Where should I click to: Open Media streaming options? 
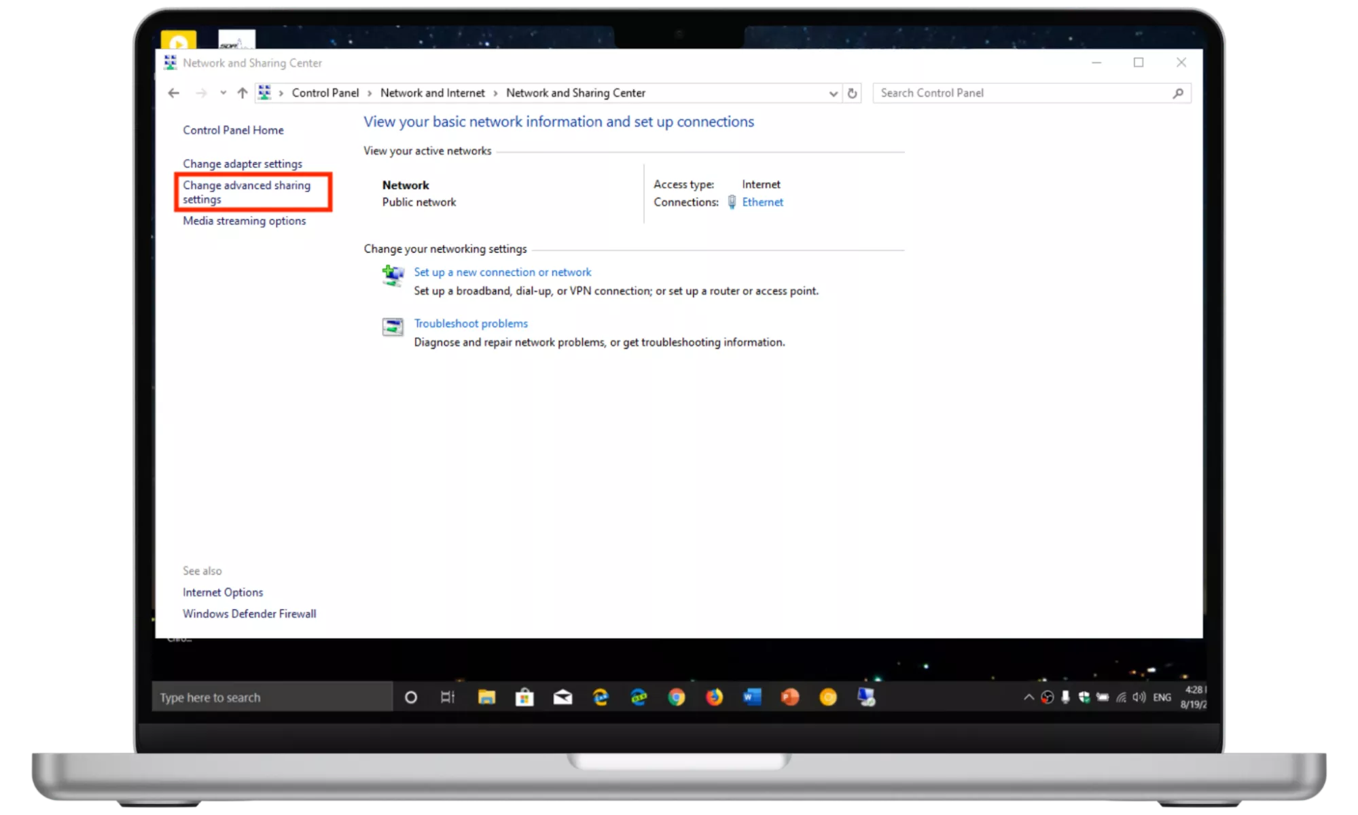tap(244, 221)
